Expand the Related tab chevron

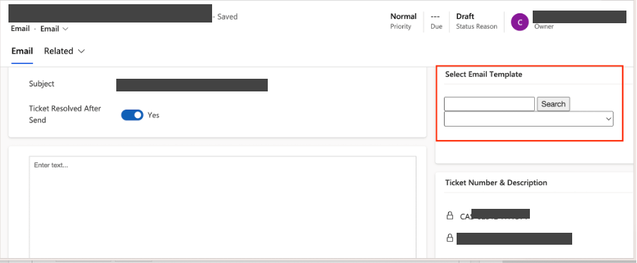[x=81, y=51]
